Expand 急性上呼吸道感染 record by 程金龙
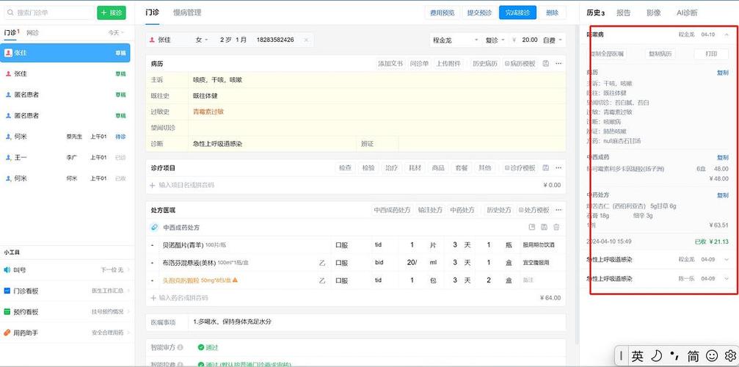Screen dimensions: 739x367 (x=727, y=260)
